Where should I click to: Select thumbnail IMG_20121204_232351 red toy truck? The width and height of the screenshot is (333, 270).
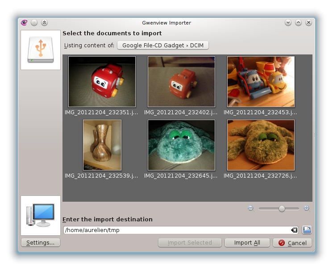102,82
